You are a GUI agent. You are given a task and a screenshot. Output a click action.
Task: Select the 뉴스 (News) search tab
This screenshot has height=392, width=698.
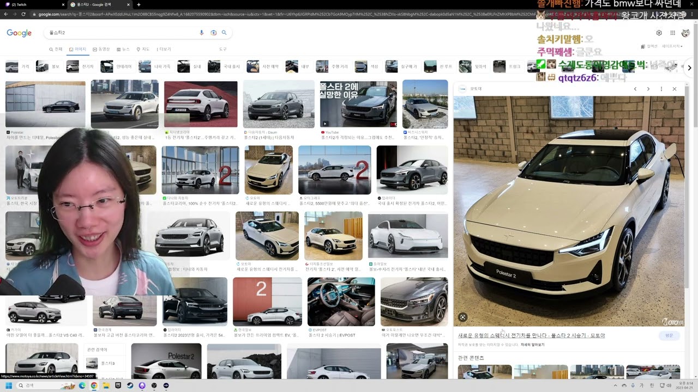coord(123,49)
